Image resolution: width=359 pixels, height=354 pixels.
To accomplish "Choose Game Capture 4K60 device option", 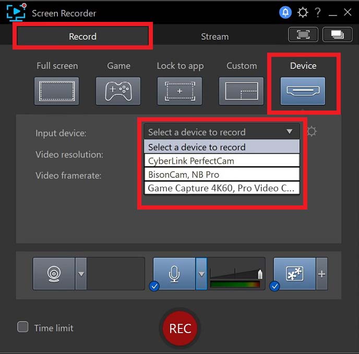I will tap(222, 188).
